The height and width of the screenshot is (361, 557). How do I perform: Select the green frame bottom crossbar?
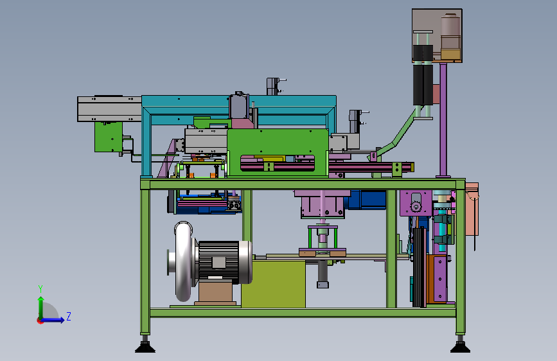click(303, 313)
